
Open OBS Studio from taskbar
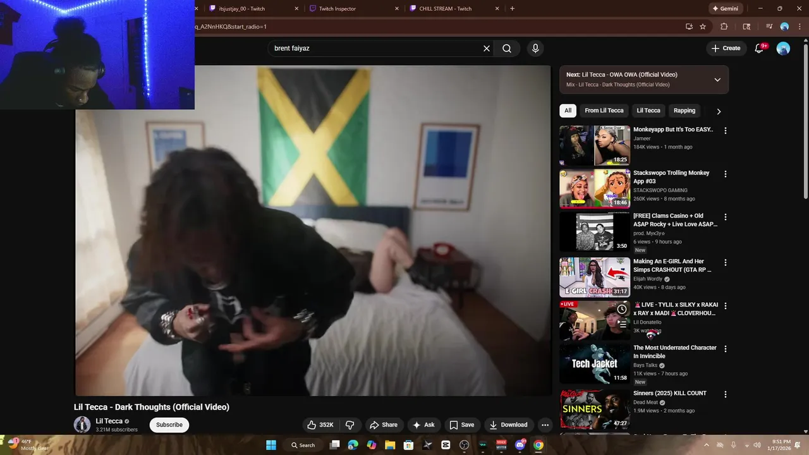click(465, 445)
